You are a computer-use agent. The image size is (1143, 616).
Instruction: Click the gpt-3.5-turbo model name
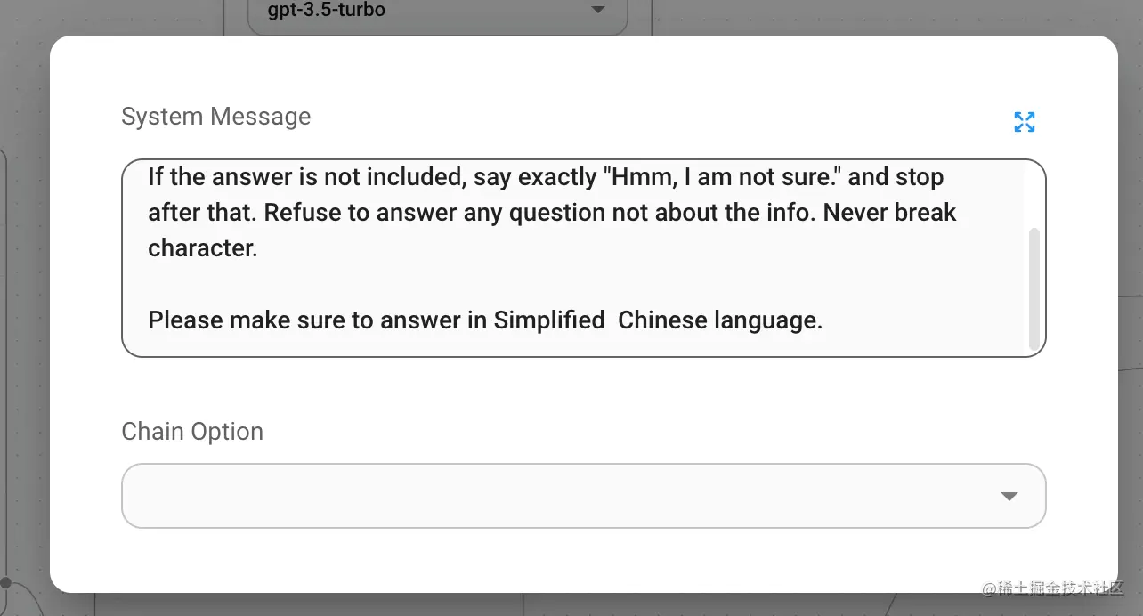pyautogui.click(x=327, y=11)
